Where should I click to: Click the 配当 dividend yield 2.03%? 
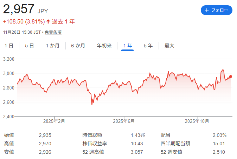(x=219, y=135)
